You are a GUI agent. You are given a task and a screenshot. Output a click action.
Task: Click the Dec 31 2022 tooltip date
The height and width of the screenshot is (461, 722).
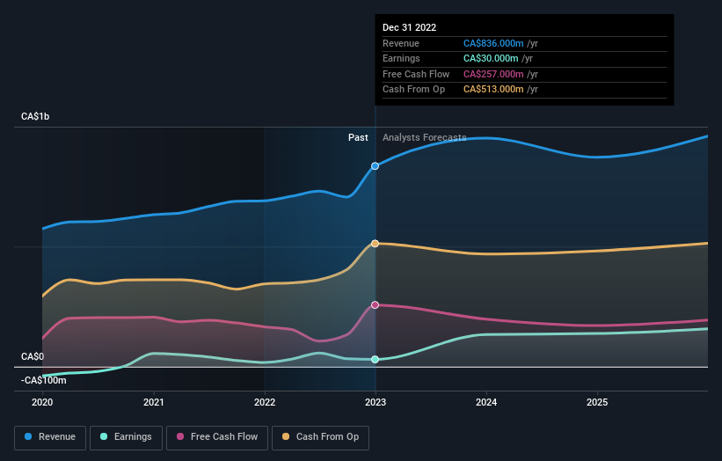point(409,27)
